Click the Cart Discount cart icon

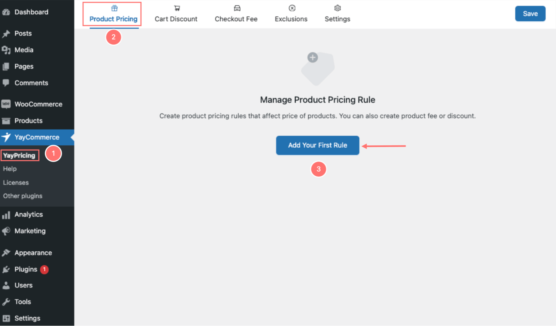(177, 8)
